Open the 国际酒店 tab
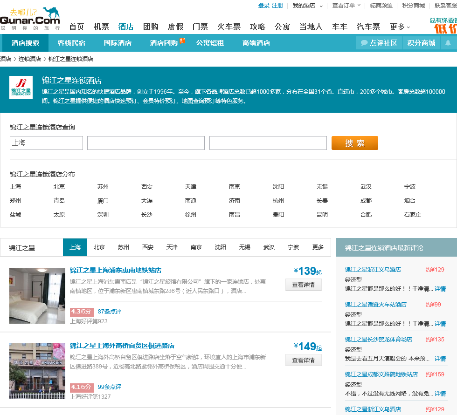 tap(118, 43)
